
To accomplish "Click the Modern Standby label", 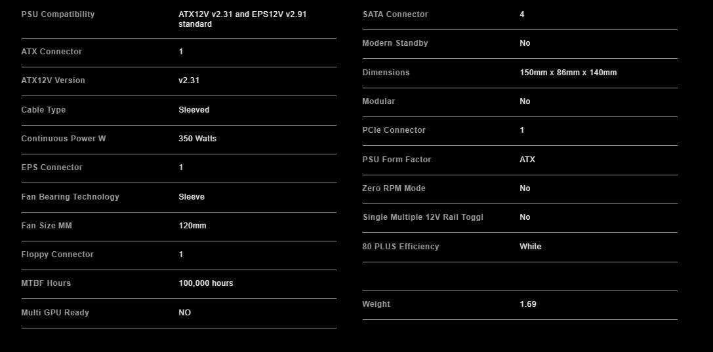I will [x=395, y=43].
